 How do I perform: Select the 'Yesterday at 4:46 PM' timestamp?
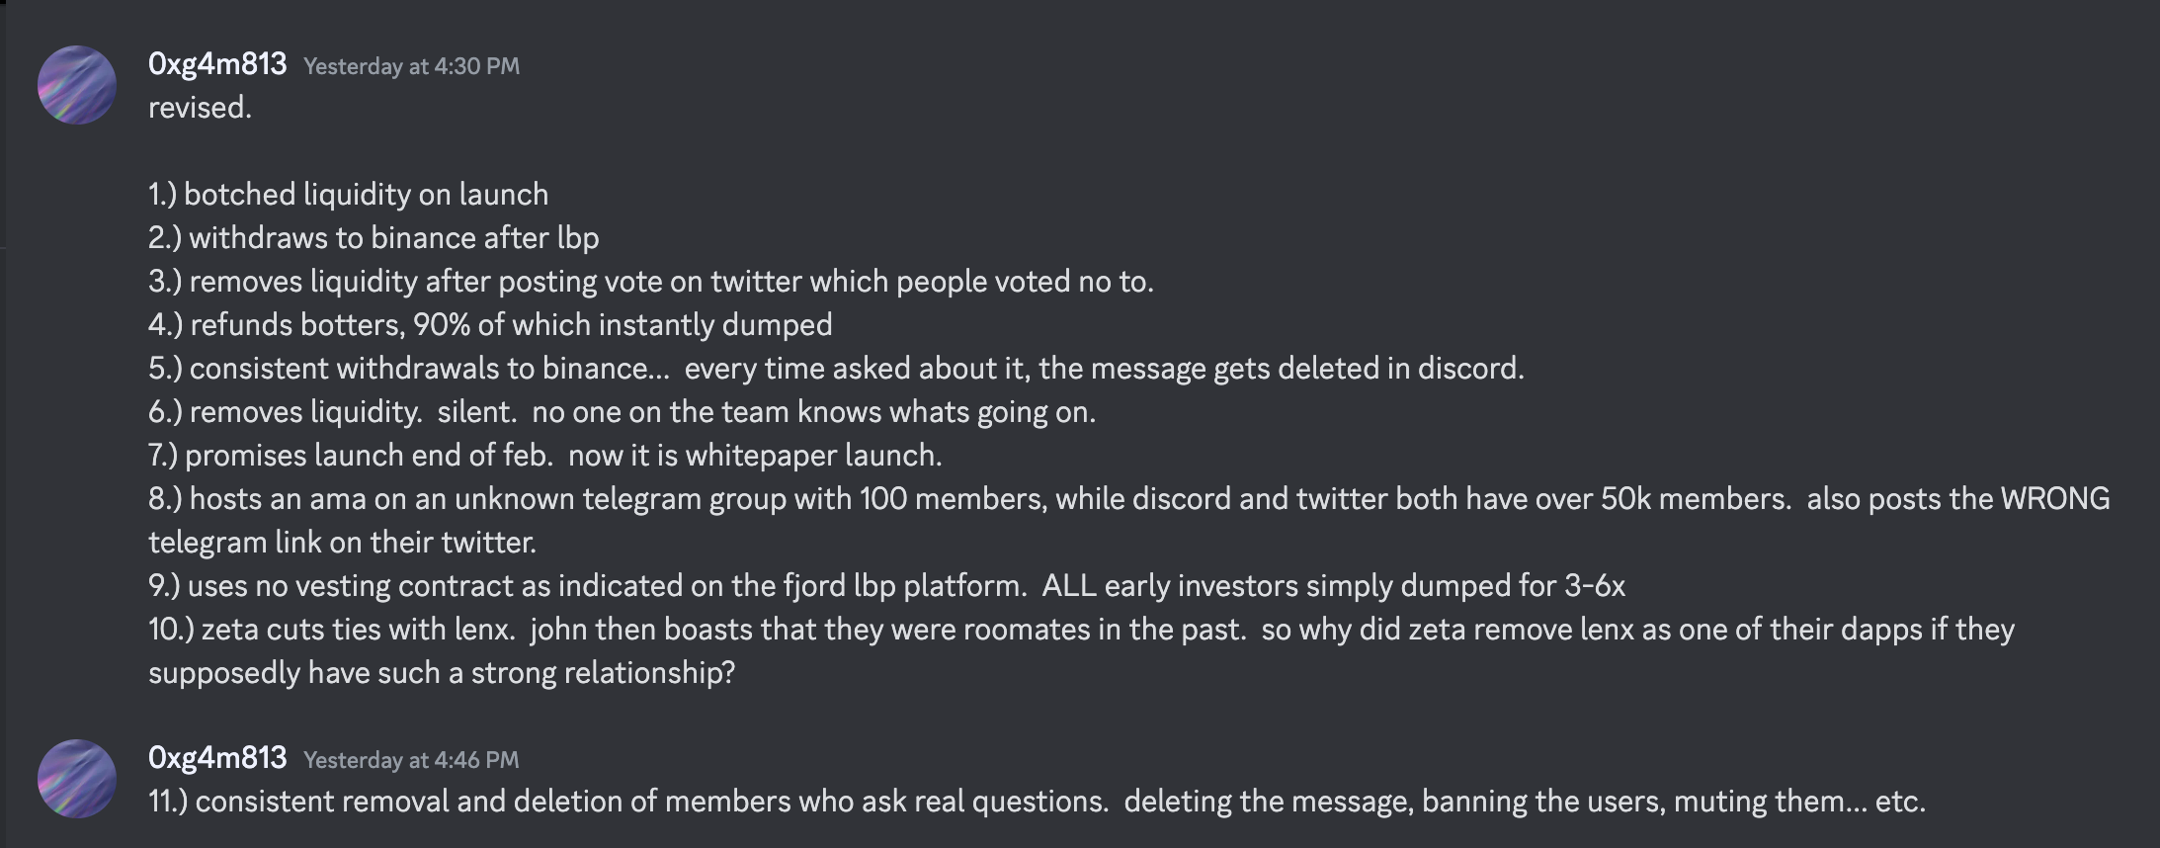[411, 760]
